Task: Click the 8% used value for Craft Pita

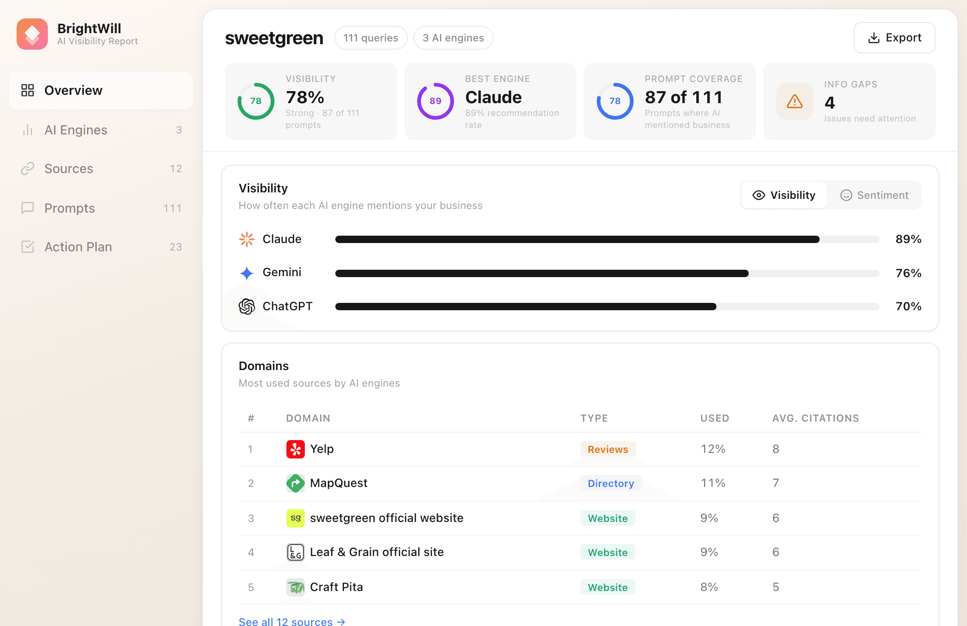Action: point(709,587)
